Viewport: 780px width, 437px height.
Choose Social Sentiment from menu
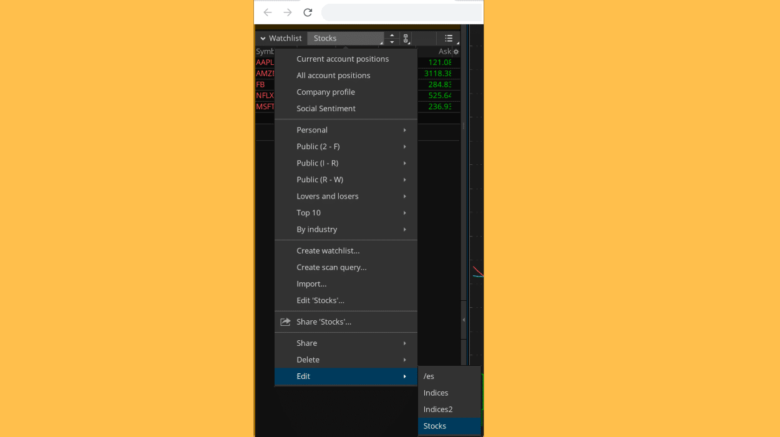click(326, 109)
